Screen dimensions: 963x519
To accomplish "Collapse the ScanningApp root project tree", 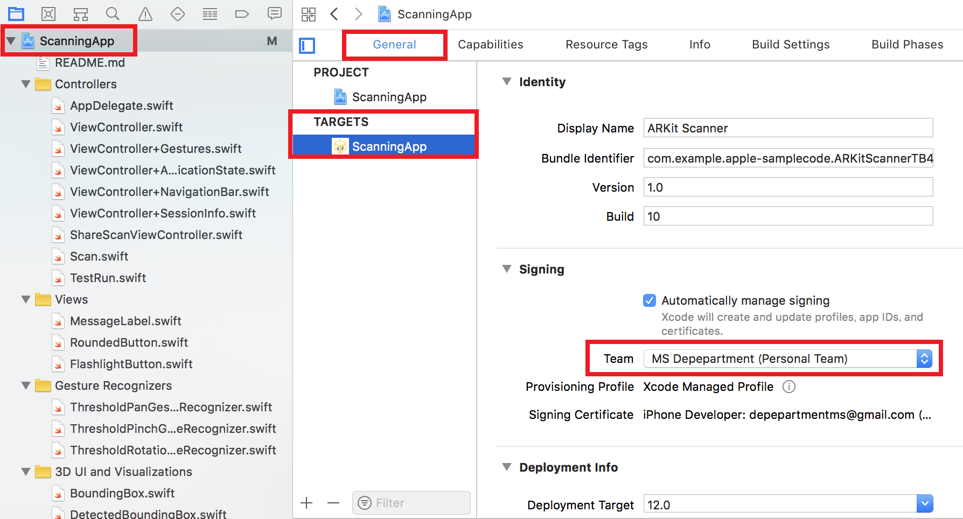I will [11, 41].
